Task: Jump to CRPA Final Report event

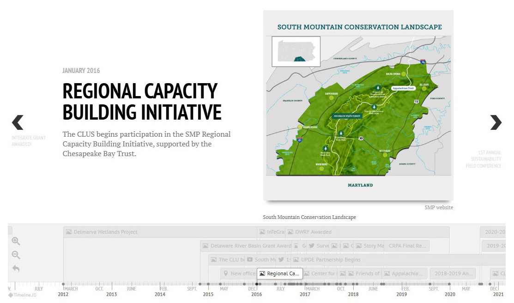Action: click(406, 246)
